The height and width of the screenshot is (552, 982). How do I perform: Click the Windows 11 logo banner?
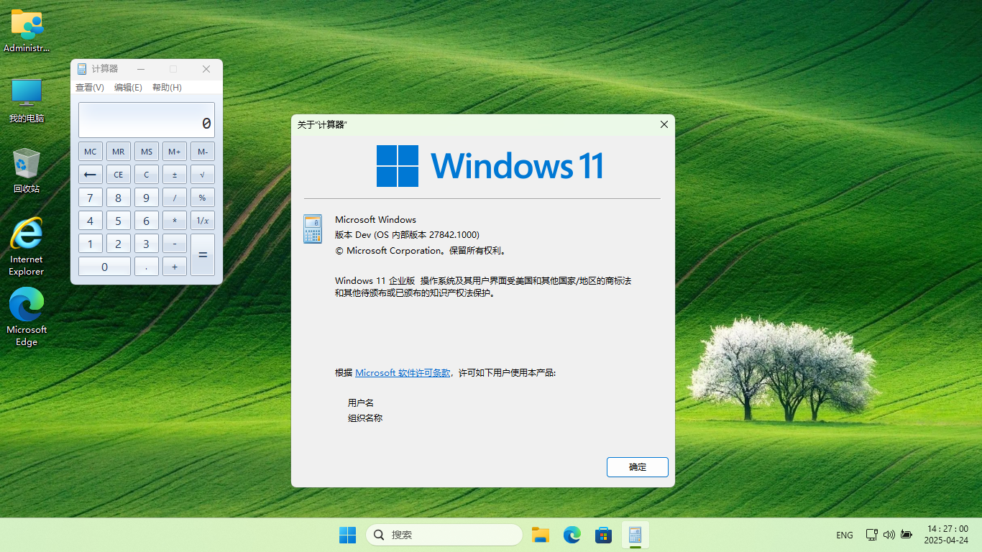click(x=490, y=166)
